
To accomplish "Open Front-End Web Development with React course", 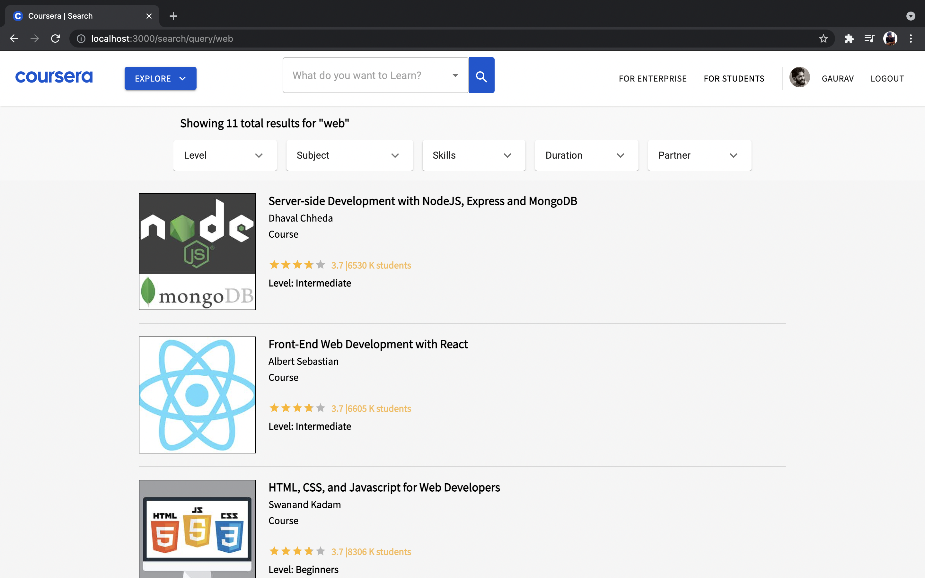I will click(x=368, y=344).
